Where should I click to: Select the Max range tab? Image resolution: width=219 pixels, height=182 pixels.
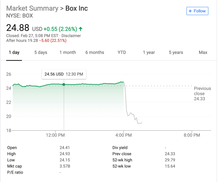coord(203,53)
